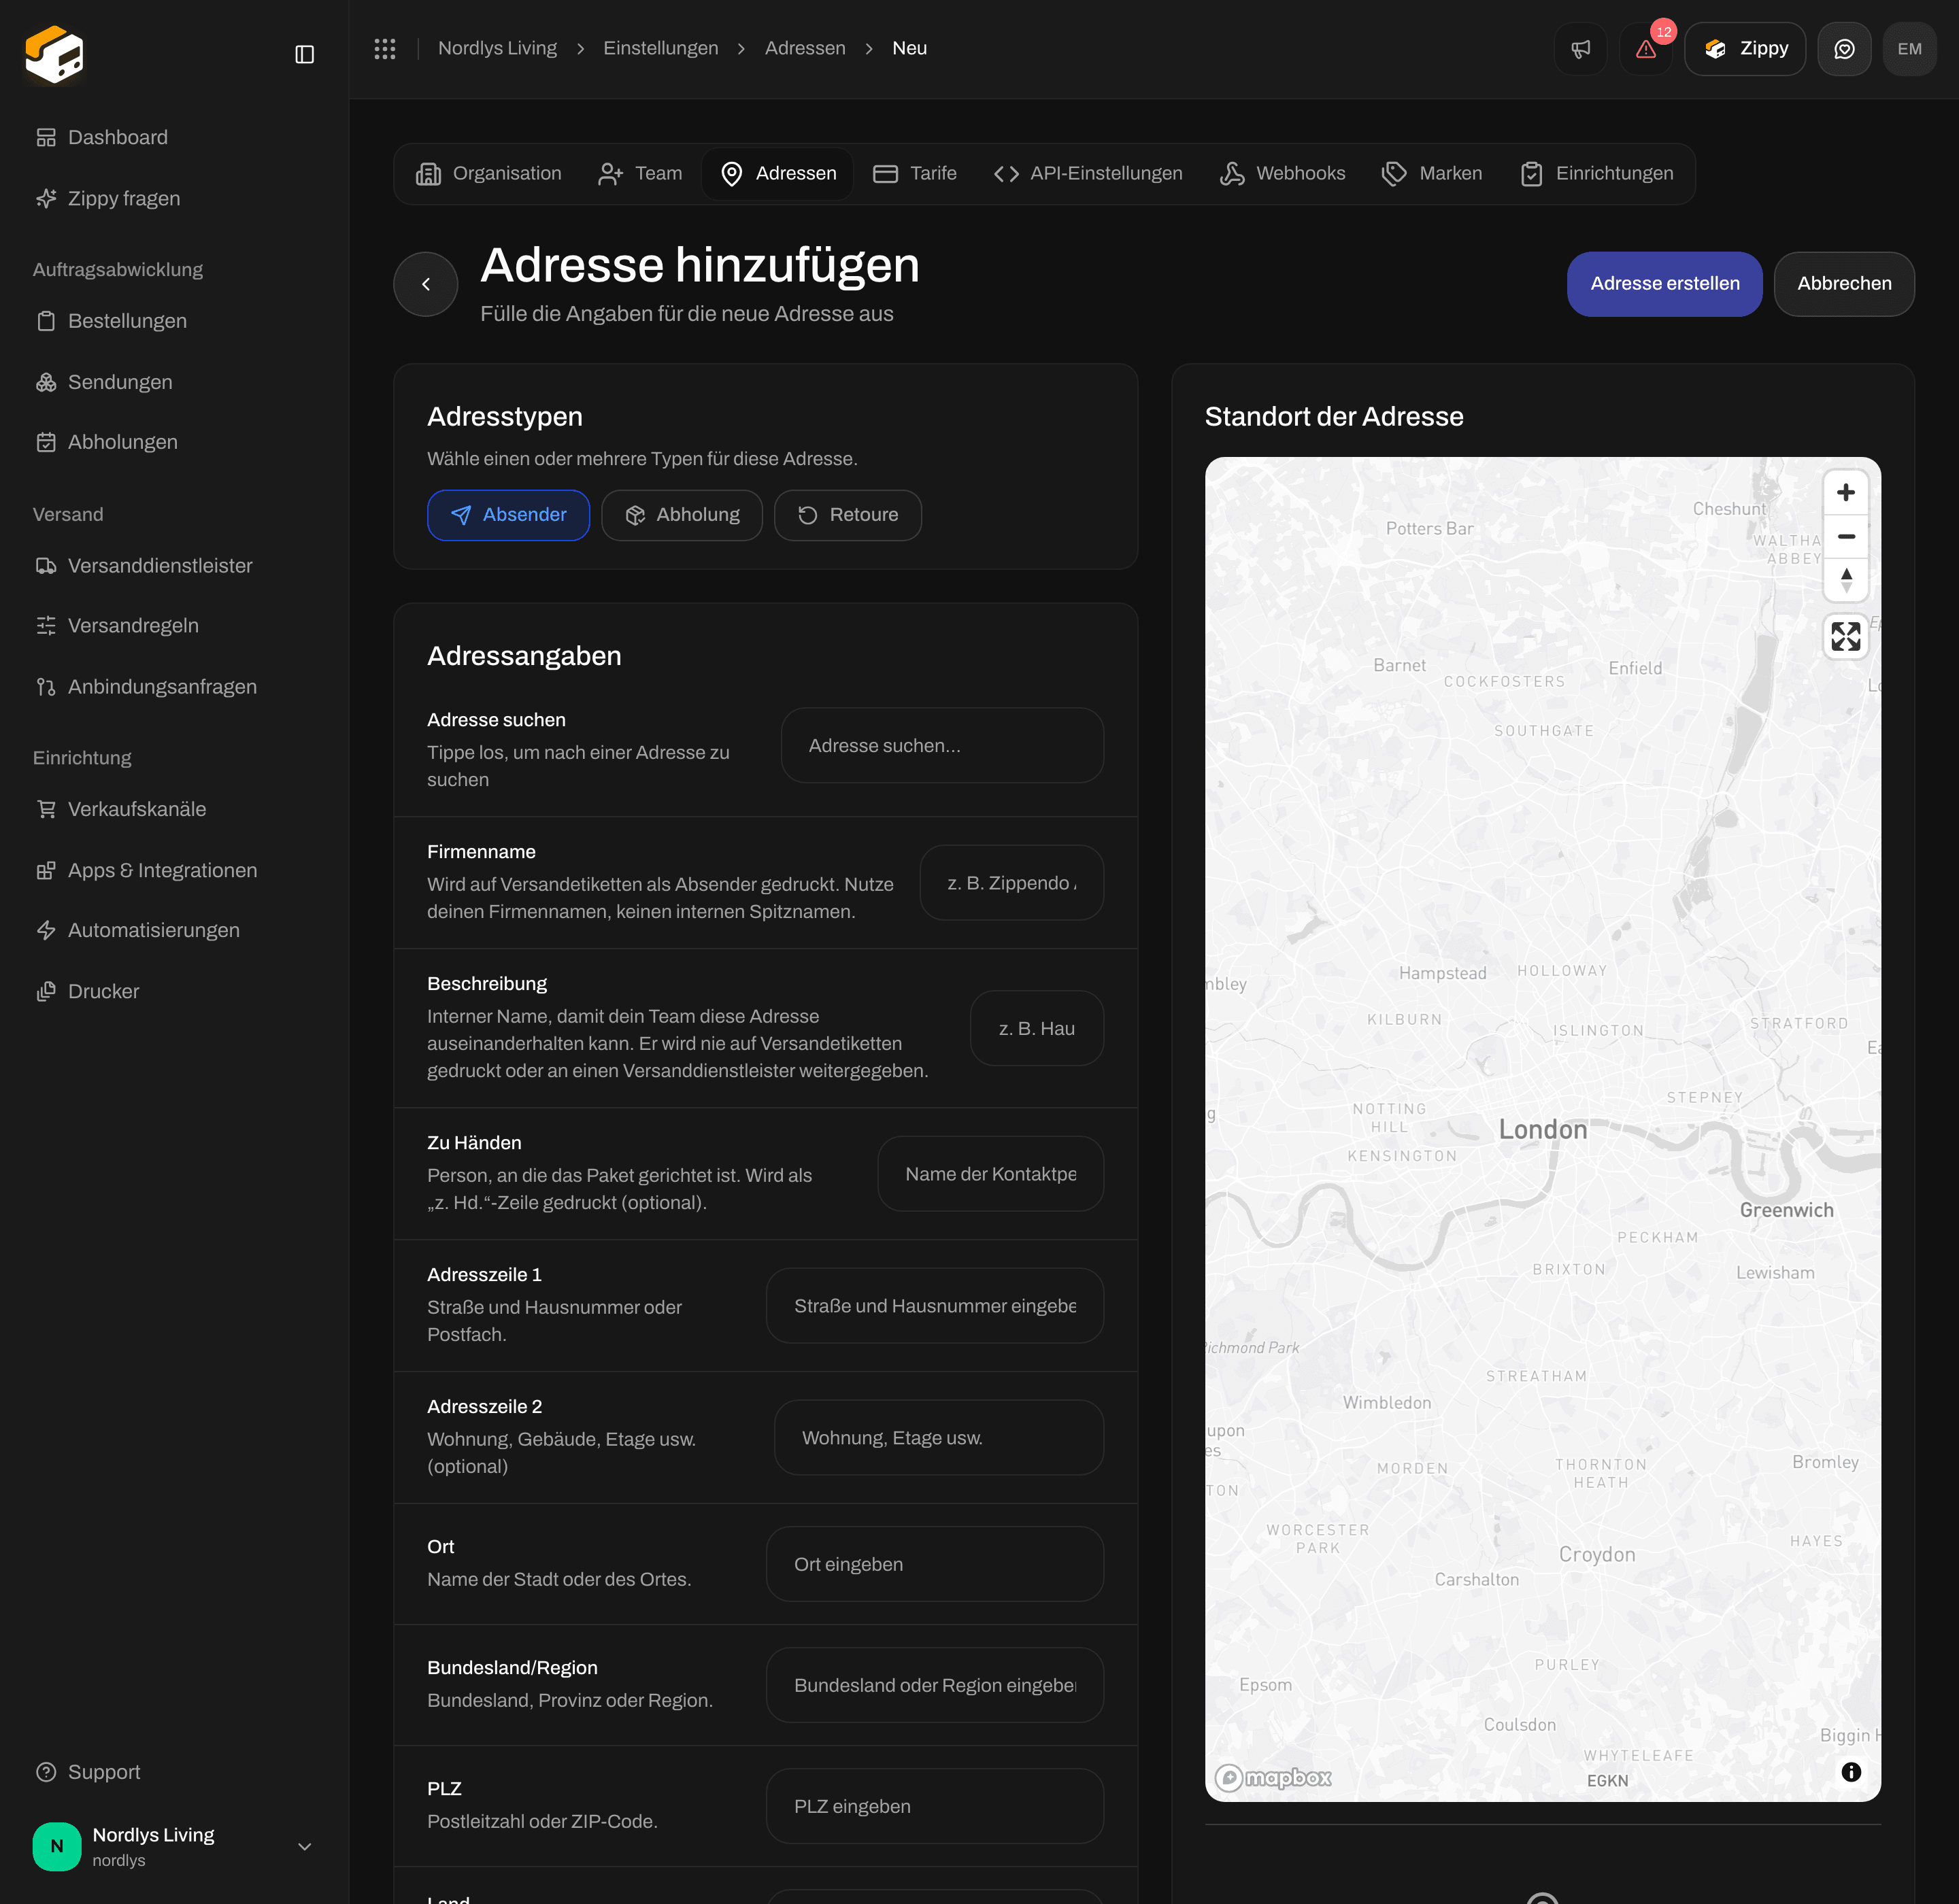
Task: Collapse the sidebar with panel icon
Action: pos(304,54)
